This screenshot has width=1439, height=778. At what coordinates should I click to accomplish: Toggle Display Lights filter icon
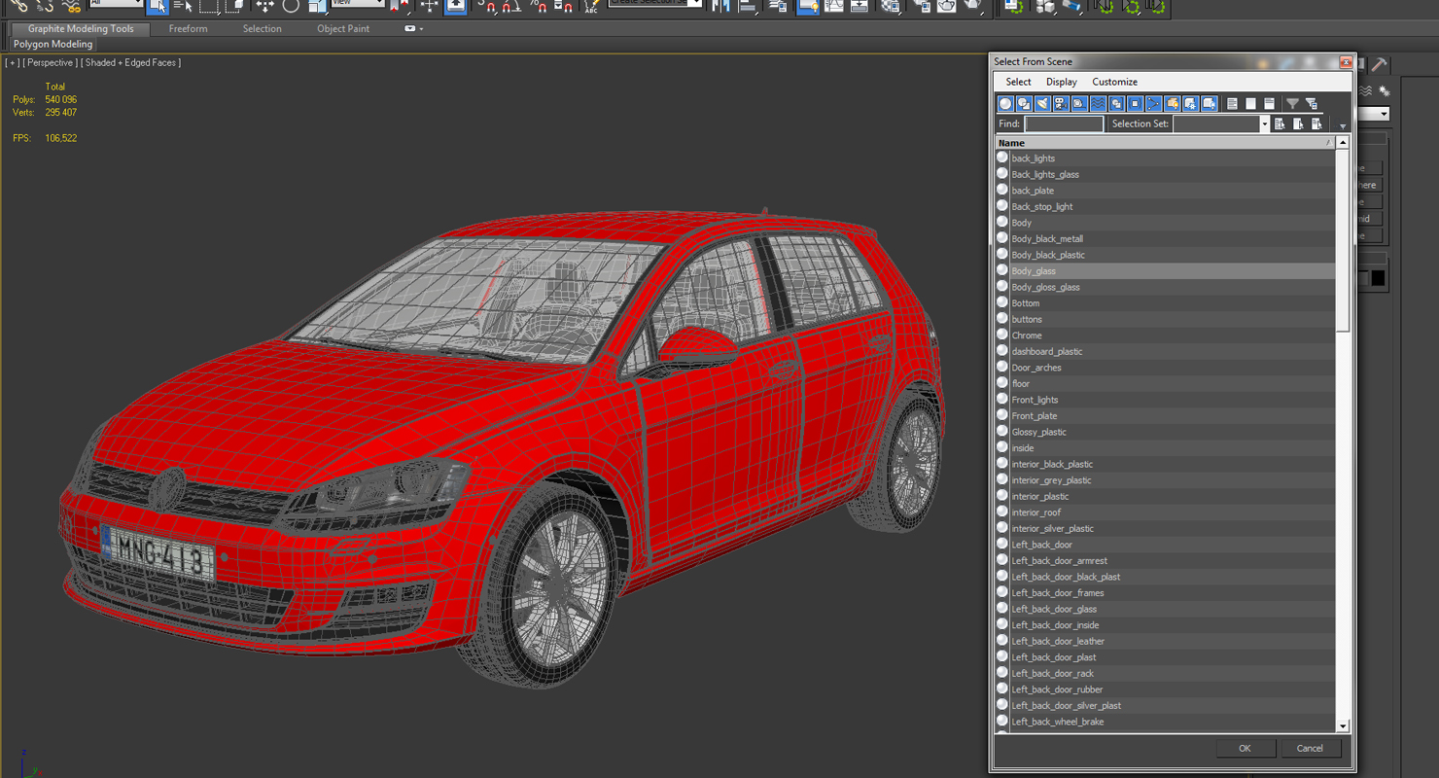click(x=1043, y=103)
